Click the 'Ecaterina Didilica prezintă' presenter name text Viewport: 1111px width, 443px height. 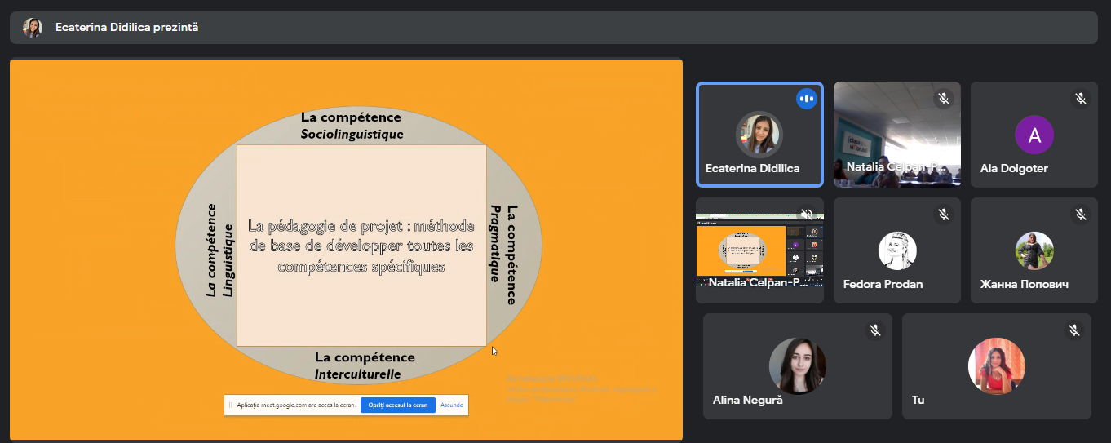pos(126,27)
